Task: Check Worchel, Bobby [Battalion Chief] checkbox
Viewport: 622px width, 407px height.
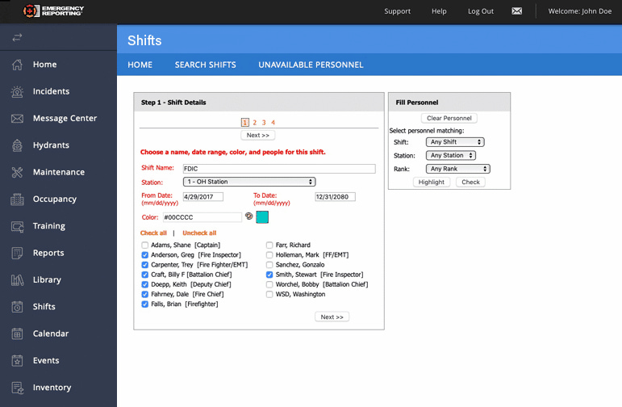Action: (269, 284)
